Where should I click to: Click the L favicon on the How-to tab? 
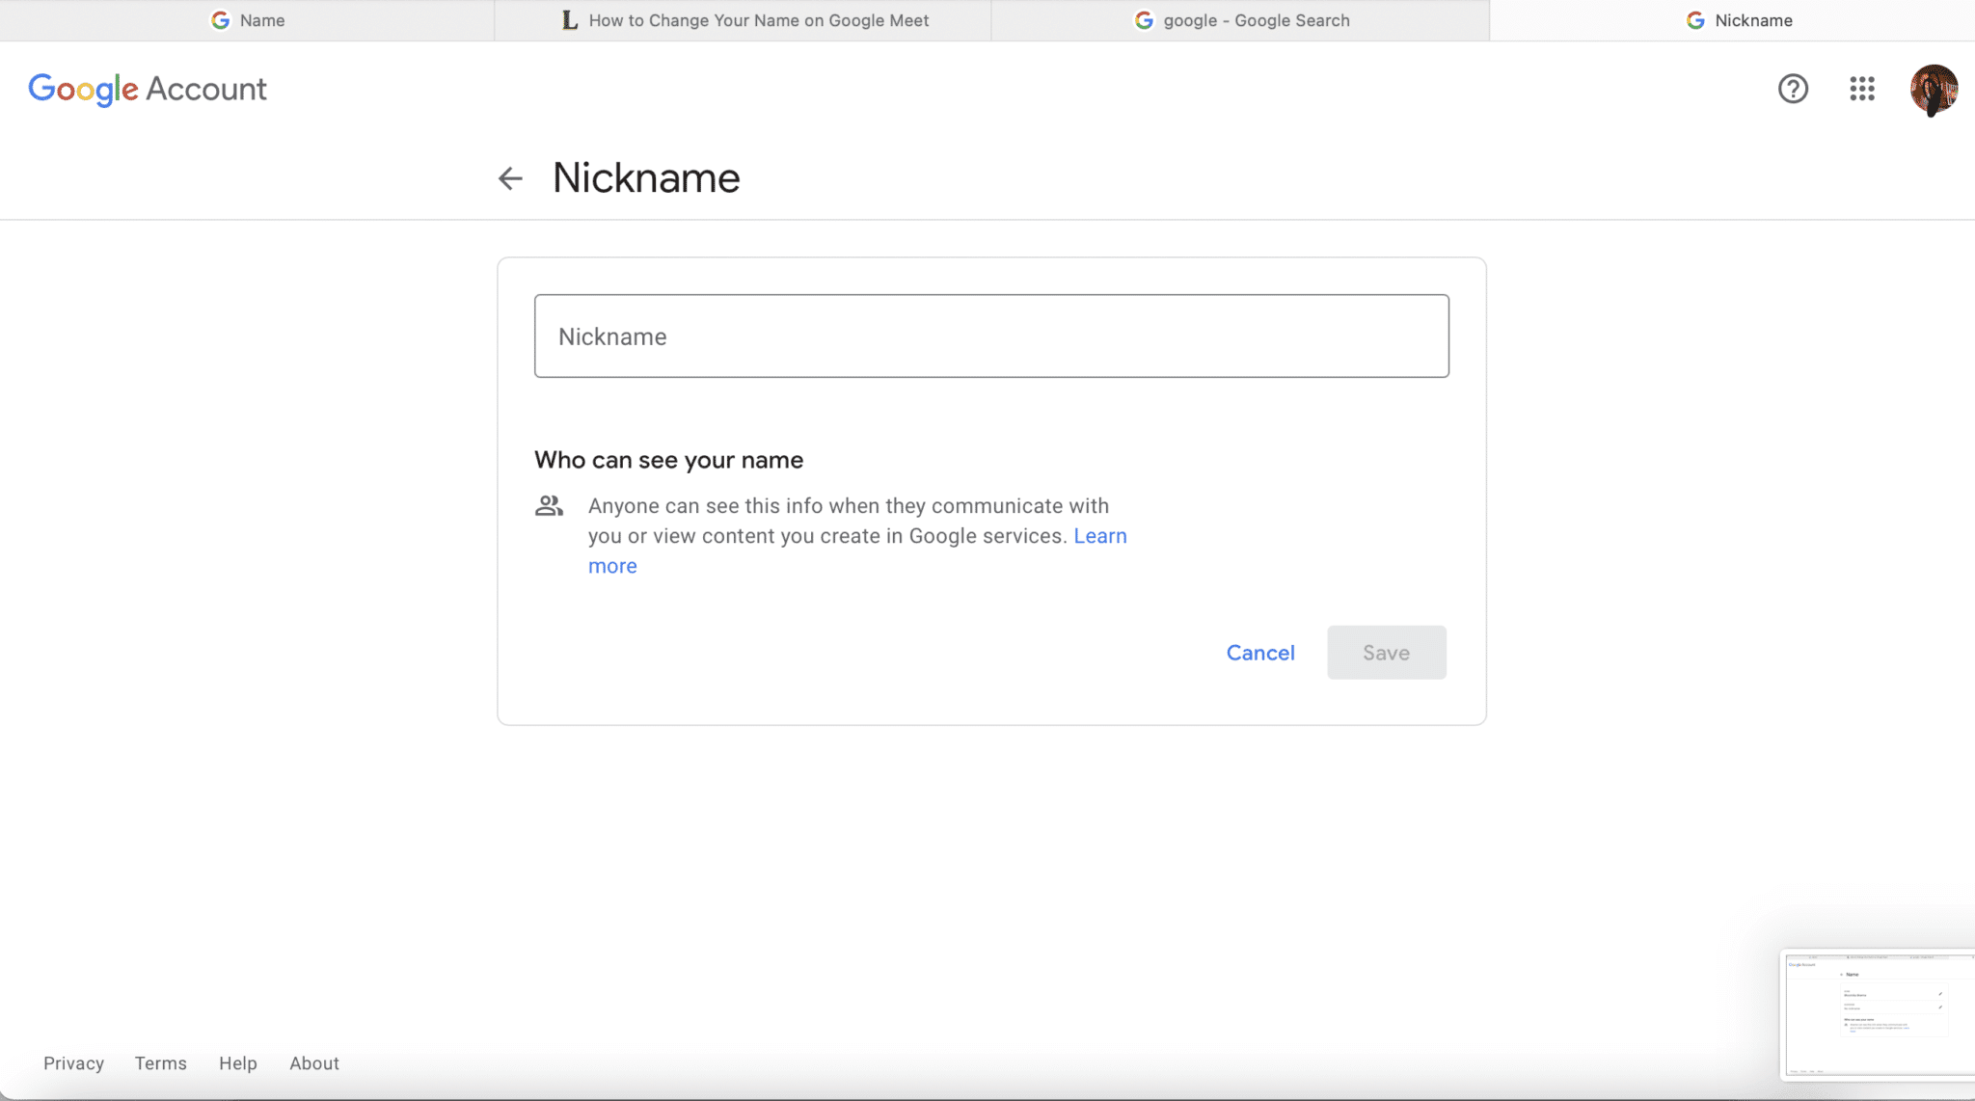click(570, 20)
